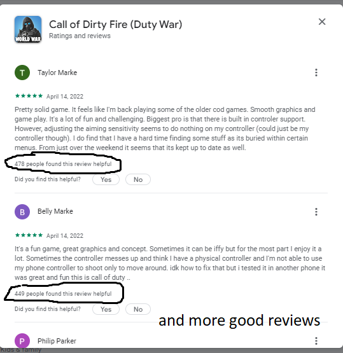Click Taylor Marke's green T avatar

[x=22, y=73]
